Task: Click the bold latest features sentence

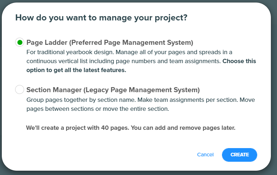Action: (141, 66)
